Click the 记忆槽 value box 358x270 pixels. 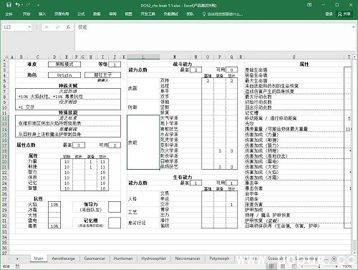[115, 223]
